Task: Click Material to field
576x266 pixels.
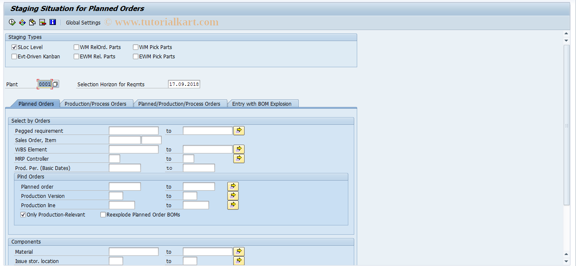Action: click(x=208, y=252)
